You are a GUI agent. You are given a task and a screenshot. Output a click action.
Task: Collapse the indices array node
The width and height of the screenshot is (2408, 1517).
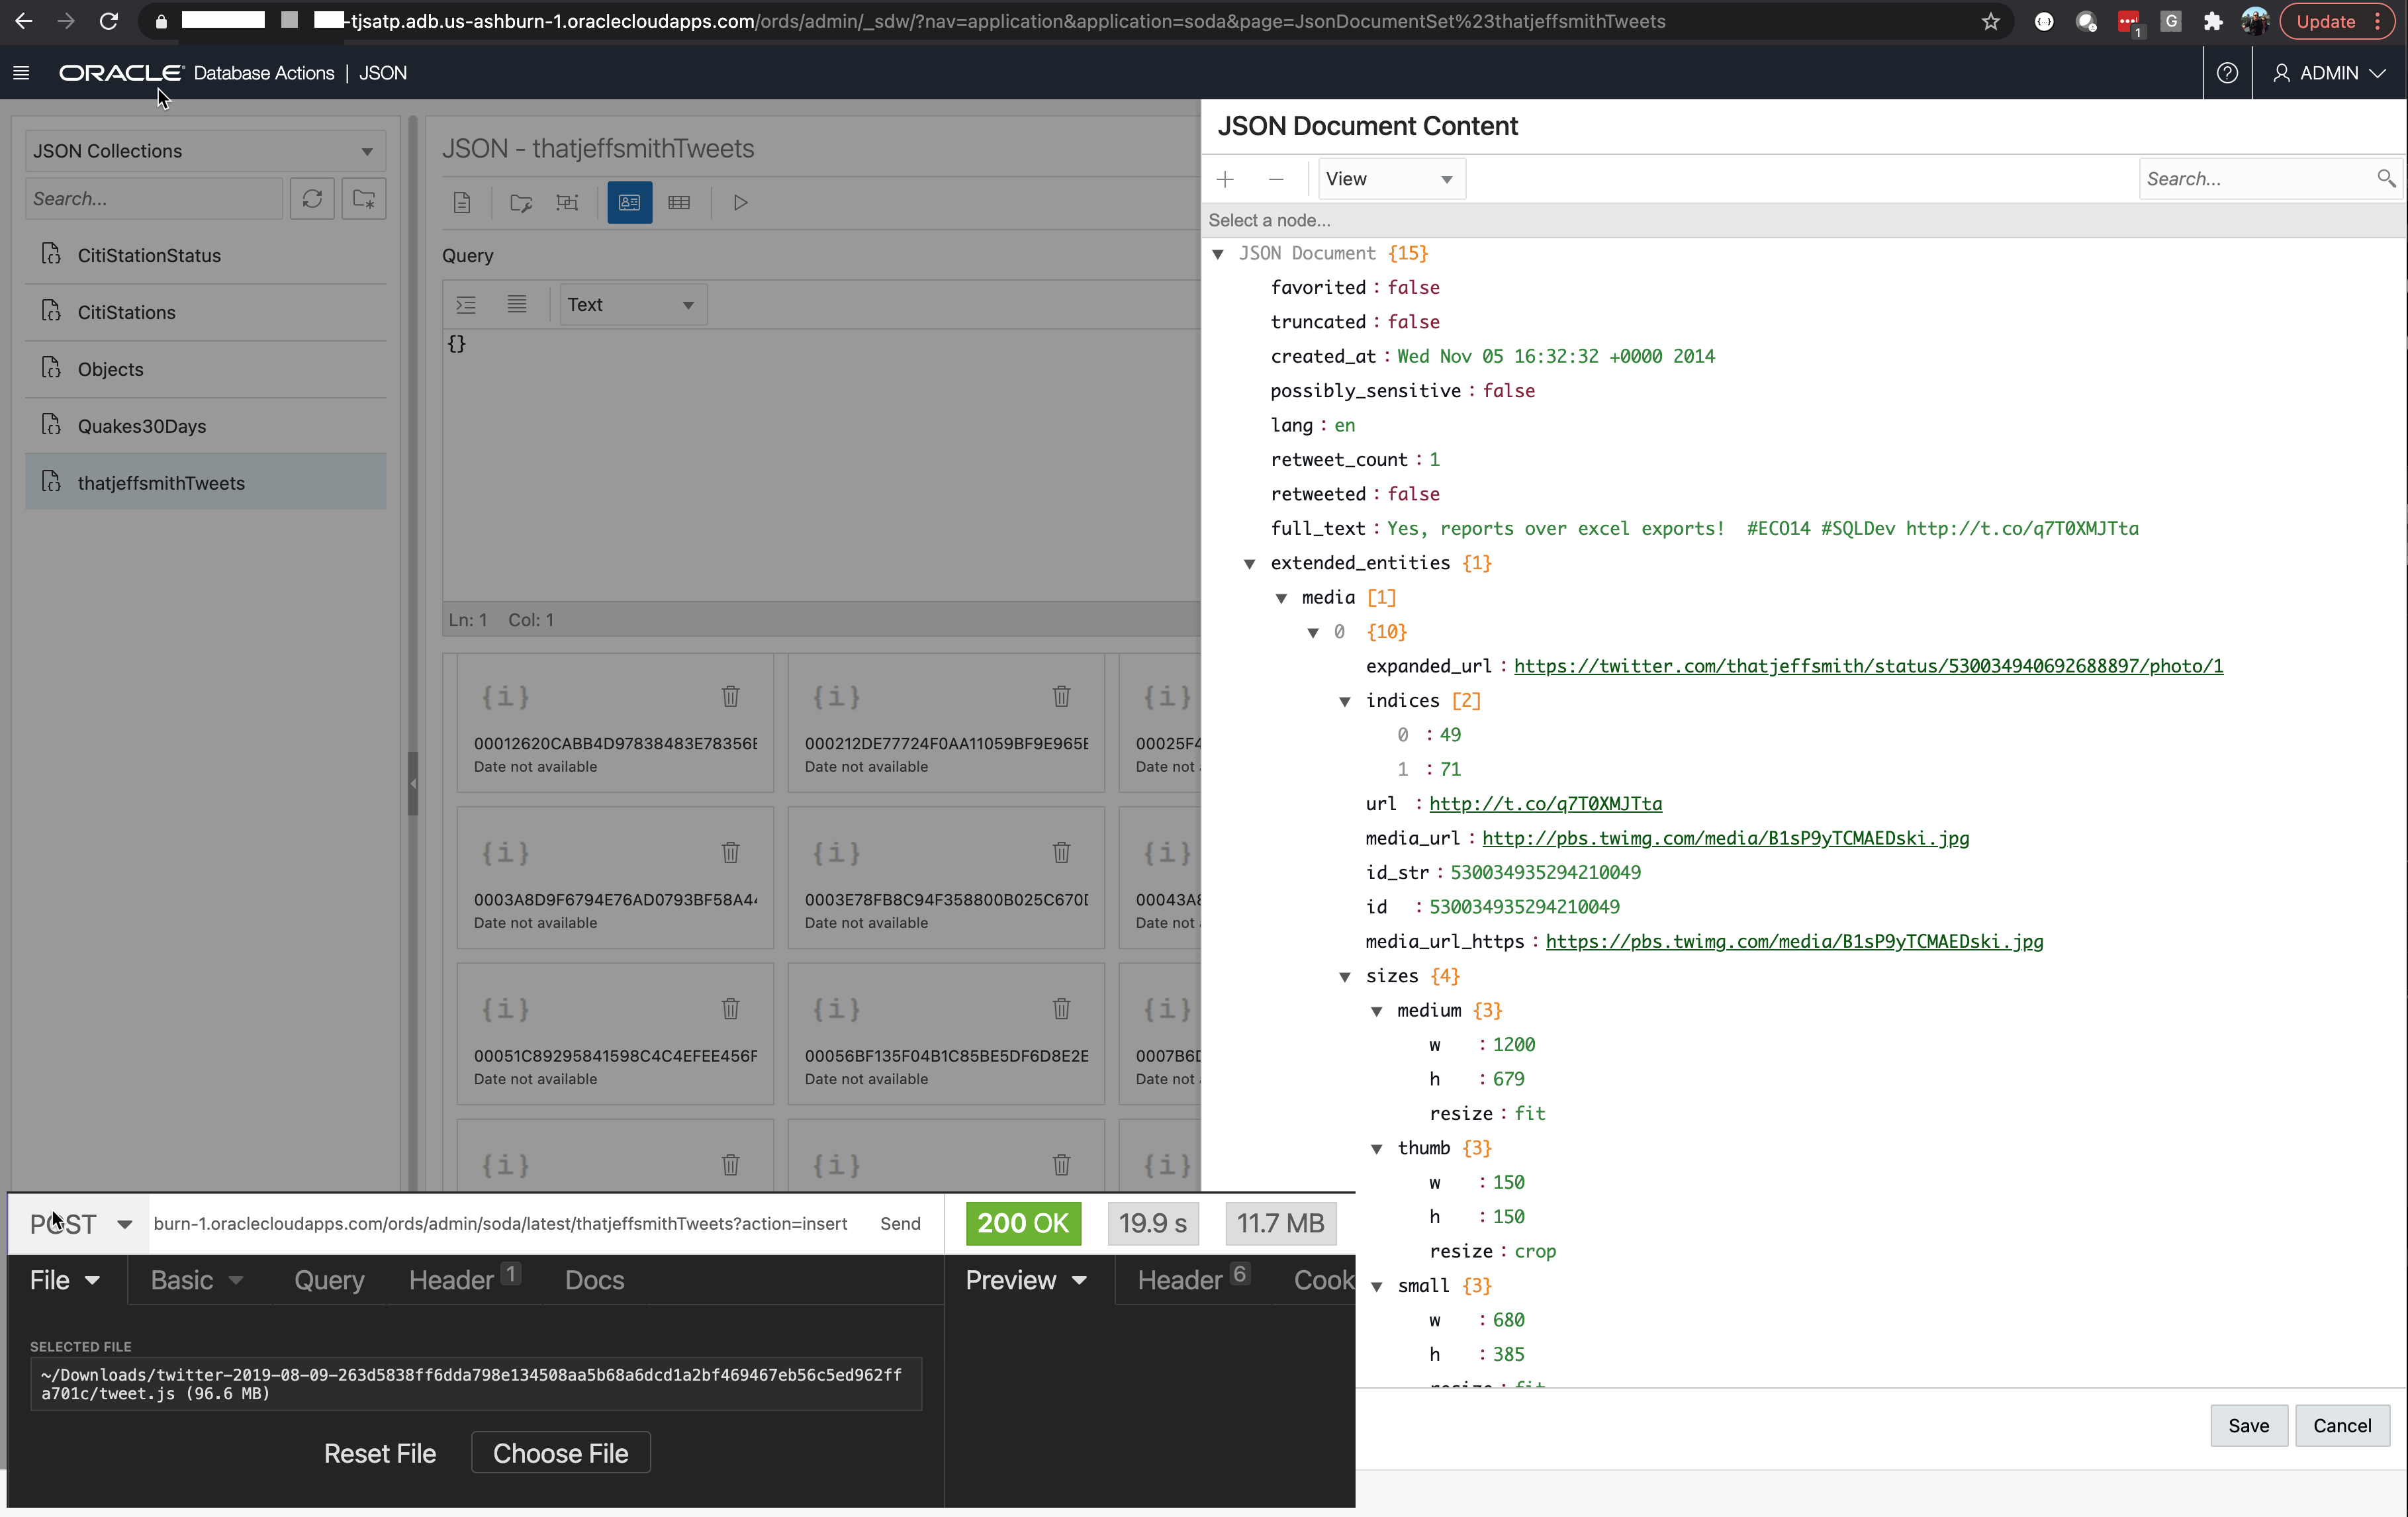pos(1345,702)
